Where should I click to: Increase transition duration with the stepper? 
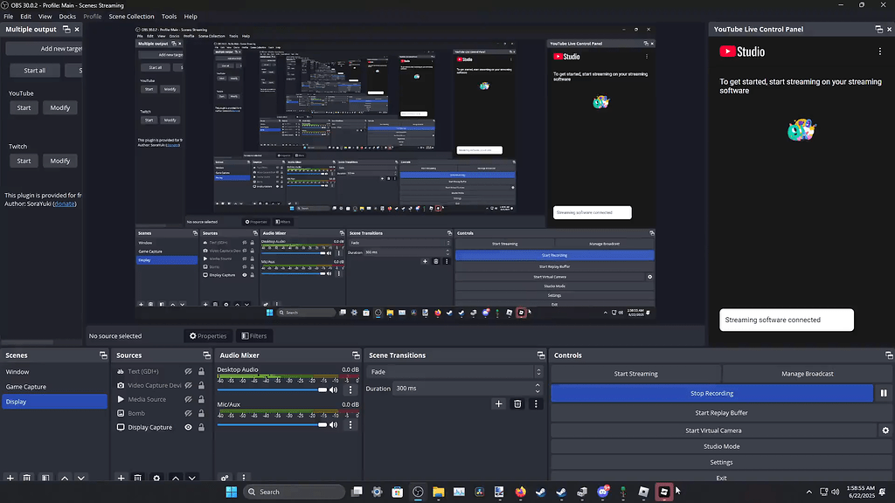coord(538,385)
